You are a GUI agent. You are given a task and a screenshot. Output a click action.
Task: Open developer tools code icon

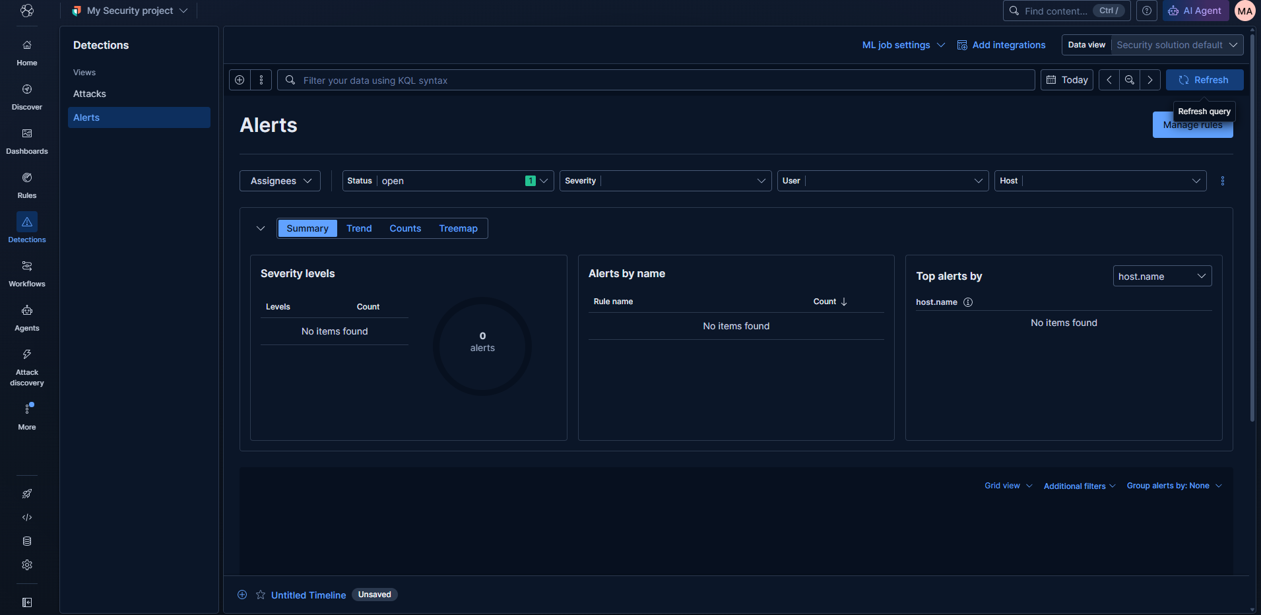(27, 517)
